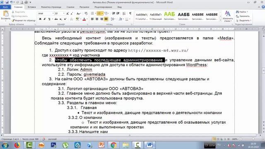
Task: Switch to the Вставка (Insert) tab
Action: coord(31,7)
